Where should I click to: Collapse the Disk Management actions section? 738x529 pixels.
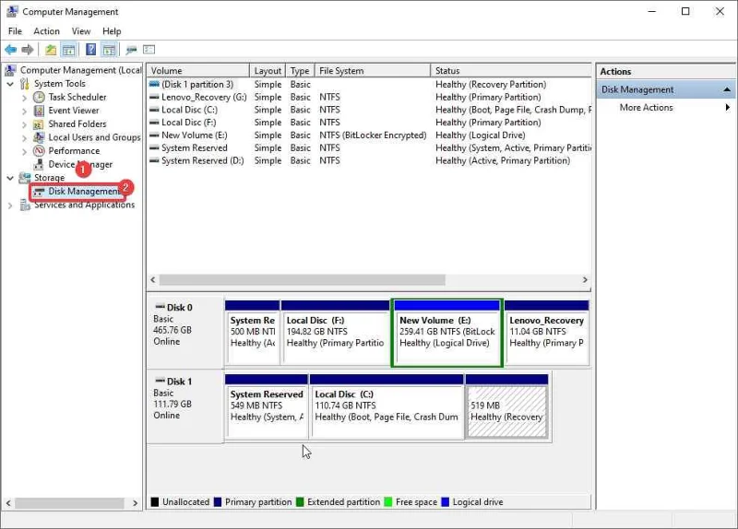click(727, 89)
